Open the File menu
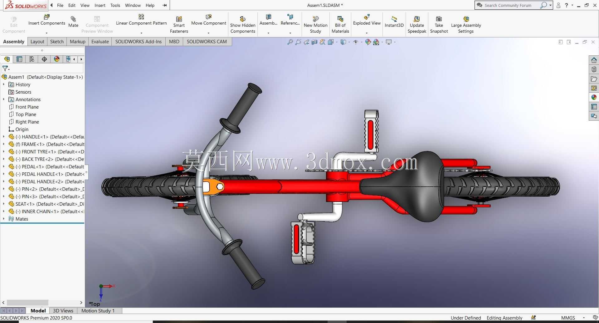 coord(60,5)
